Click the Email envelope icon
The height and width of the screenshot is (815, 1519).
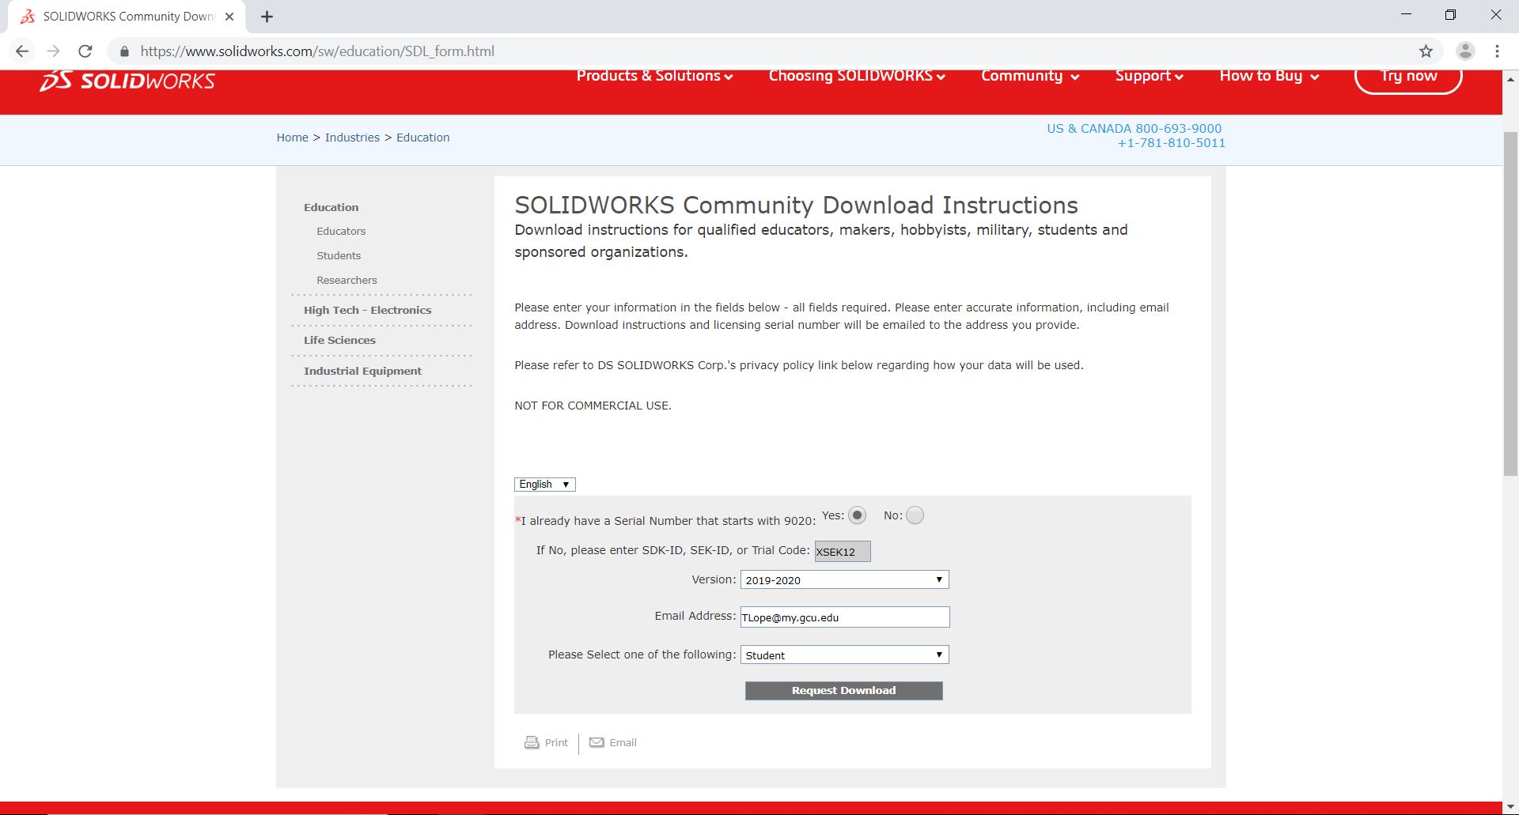tap(597, 742)
